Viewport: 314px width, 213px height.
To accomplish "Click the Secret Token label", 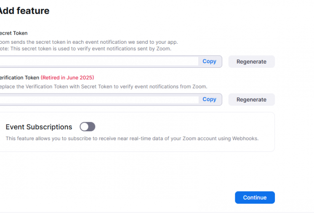I will (14, 33).
